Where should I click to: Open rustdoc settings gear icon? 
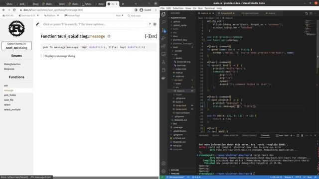tap(155, 24)
